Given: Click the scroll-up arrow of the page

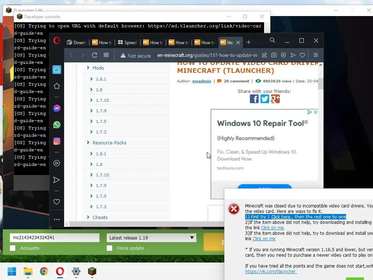Looking at the screenshot, I should 321,65.
